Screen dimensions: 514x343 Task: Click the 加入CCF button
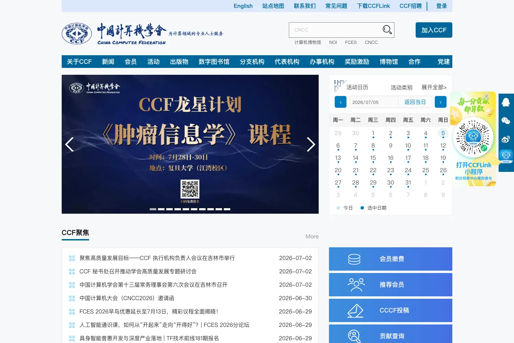[x=434, y=30]
